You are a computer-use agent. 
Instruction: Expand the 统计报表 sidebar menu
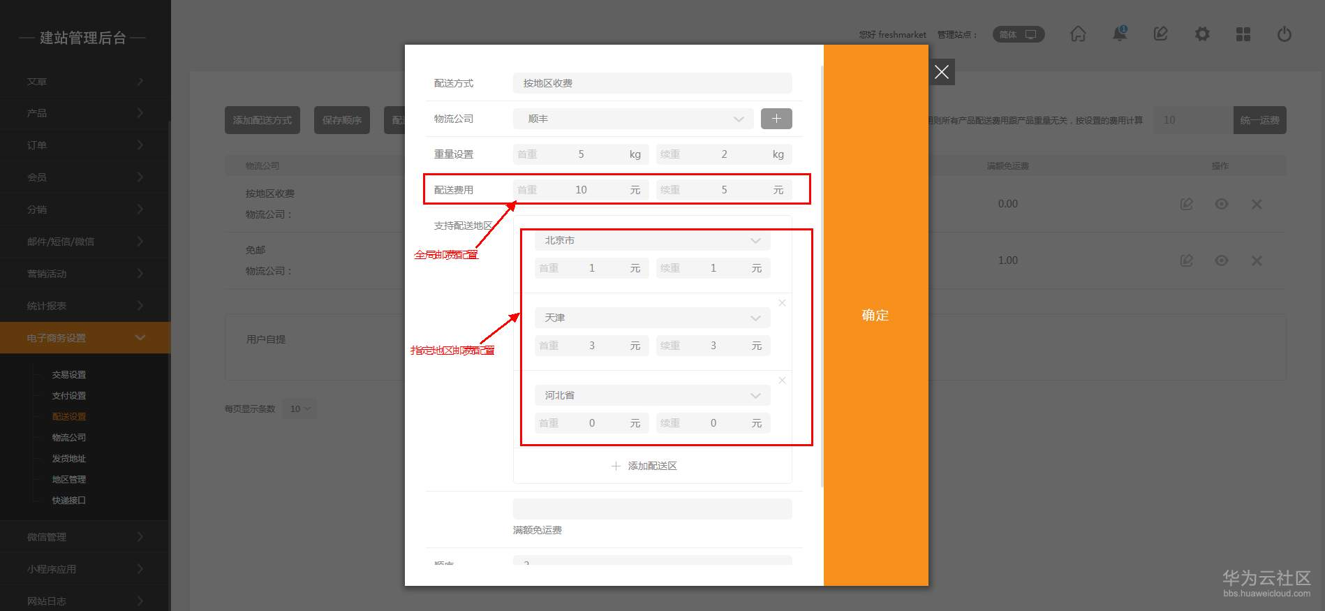[85, 306]
